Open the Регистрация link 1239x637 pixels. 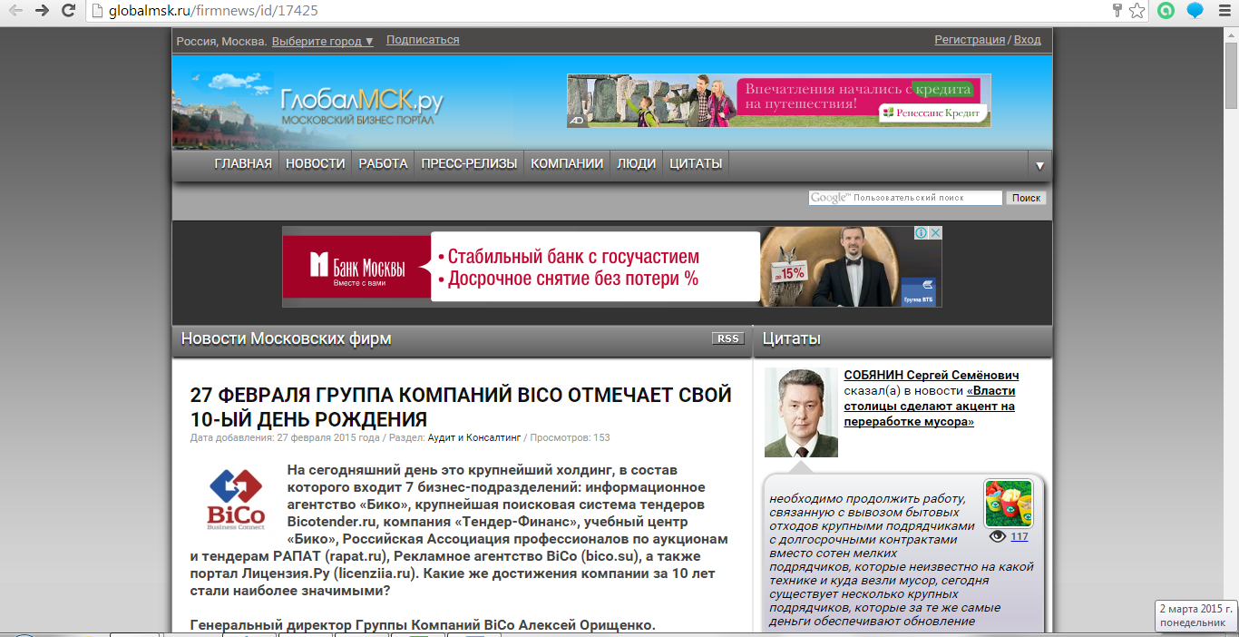pyautogui.click(x=970, y=40)
